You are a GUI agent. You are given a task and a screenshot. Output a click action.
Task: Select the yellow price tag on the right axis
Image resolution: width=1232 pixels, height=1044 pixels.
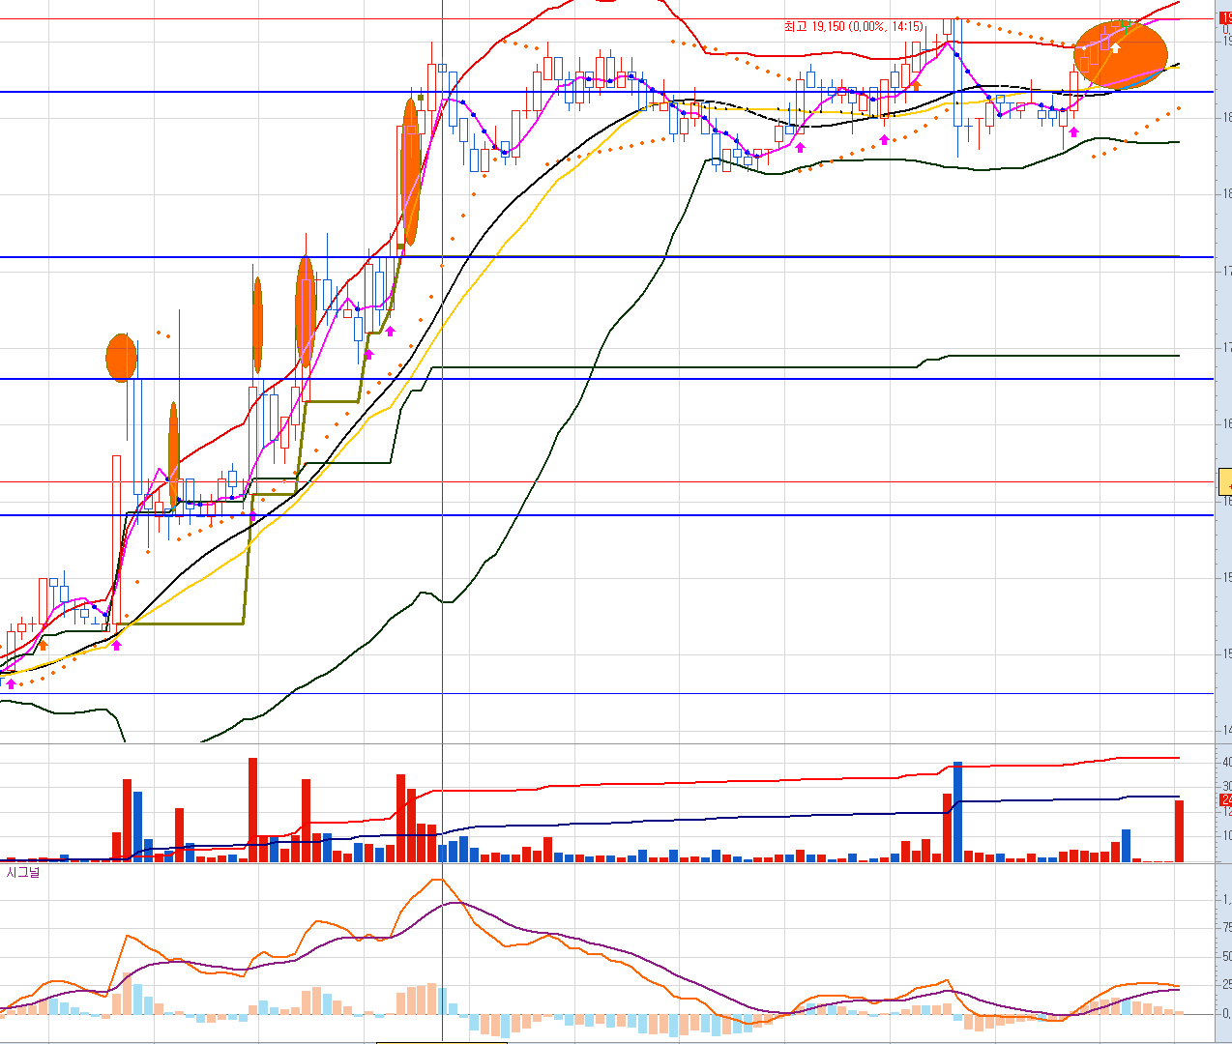tap(1225, 481)
